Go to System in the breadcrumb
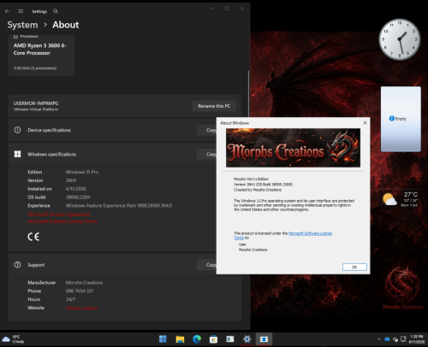The height and width of the screenshot is (347, 428). pos(22,25)
